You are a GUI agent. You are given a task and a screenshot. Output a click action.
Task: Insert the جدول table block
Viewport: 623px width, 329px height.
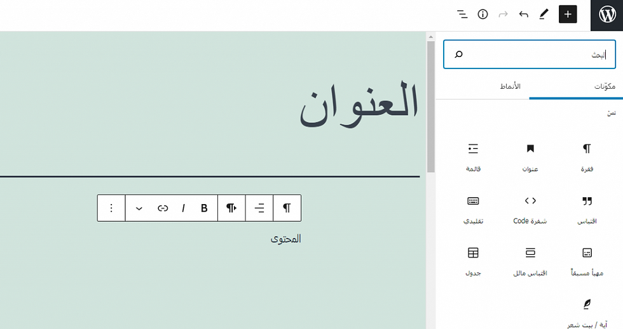[x=473, y=261]
